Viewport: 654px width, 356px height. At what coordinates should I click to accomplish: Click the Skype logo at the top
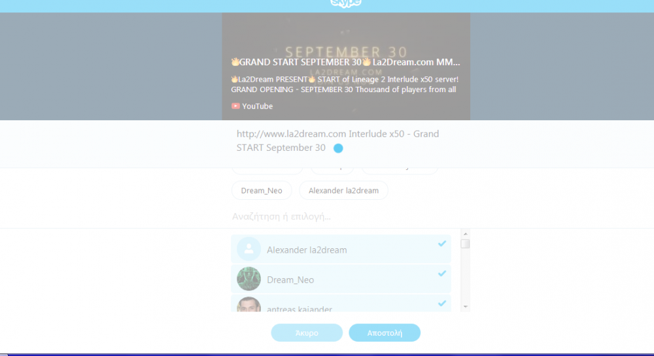click(345, 3)
